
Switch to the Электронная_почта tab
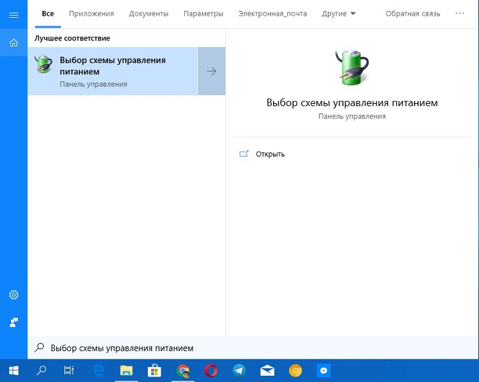pyautogui.click(x=272, y=14)
